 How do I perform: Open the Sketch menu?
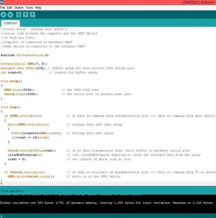click(19, 8)
